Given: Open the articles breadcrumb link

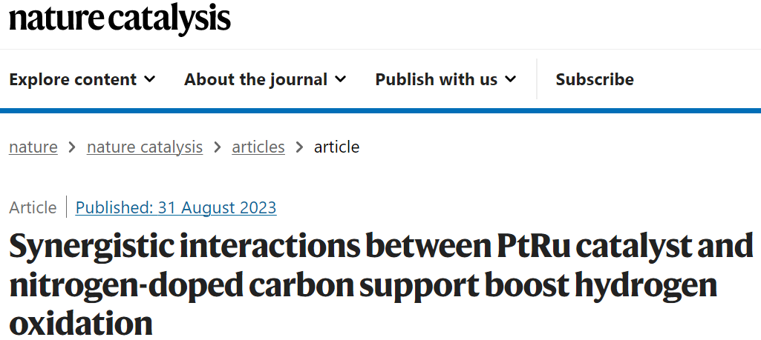Looking at the screenshot, I should coord(258,147).
